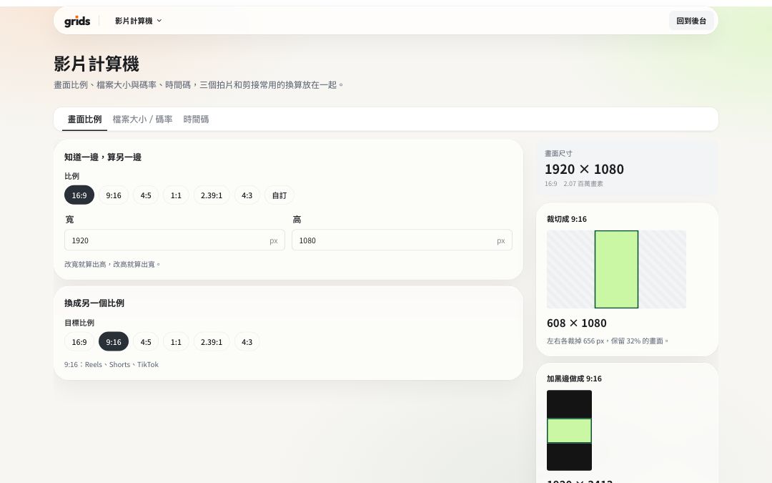
Task: Click the 影片計算機 page heading
Action: coord(96,64)
